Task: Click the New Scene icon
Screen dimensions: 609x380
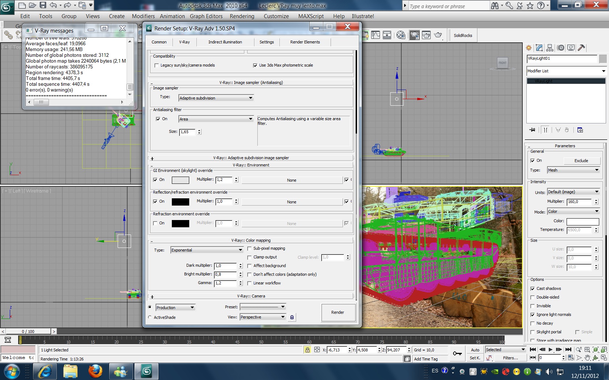Action: [22, 5]
